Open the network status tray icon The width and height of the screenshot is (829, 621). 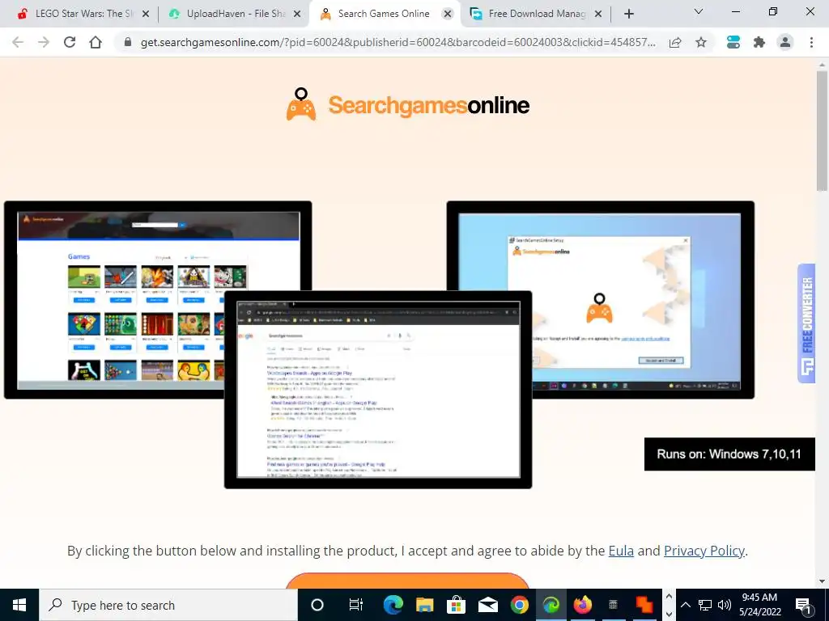(705, 605)
